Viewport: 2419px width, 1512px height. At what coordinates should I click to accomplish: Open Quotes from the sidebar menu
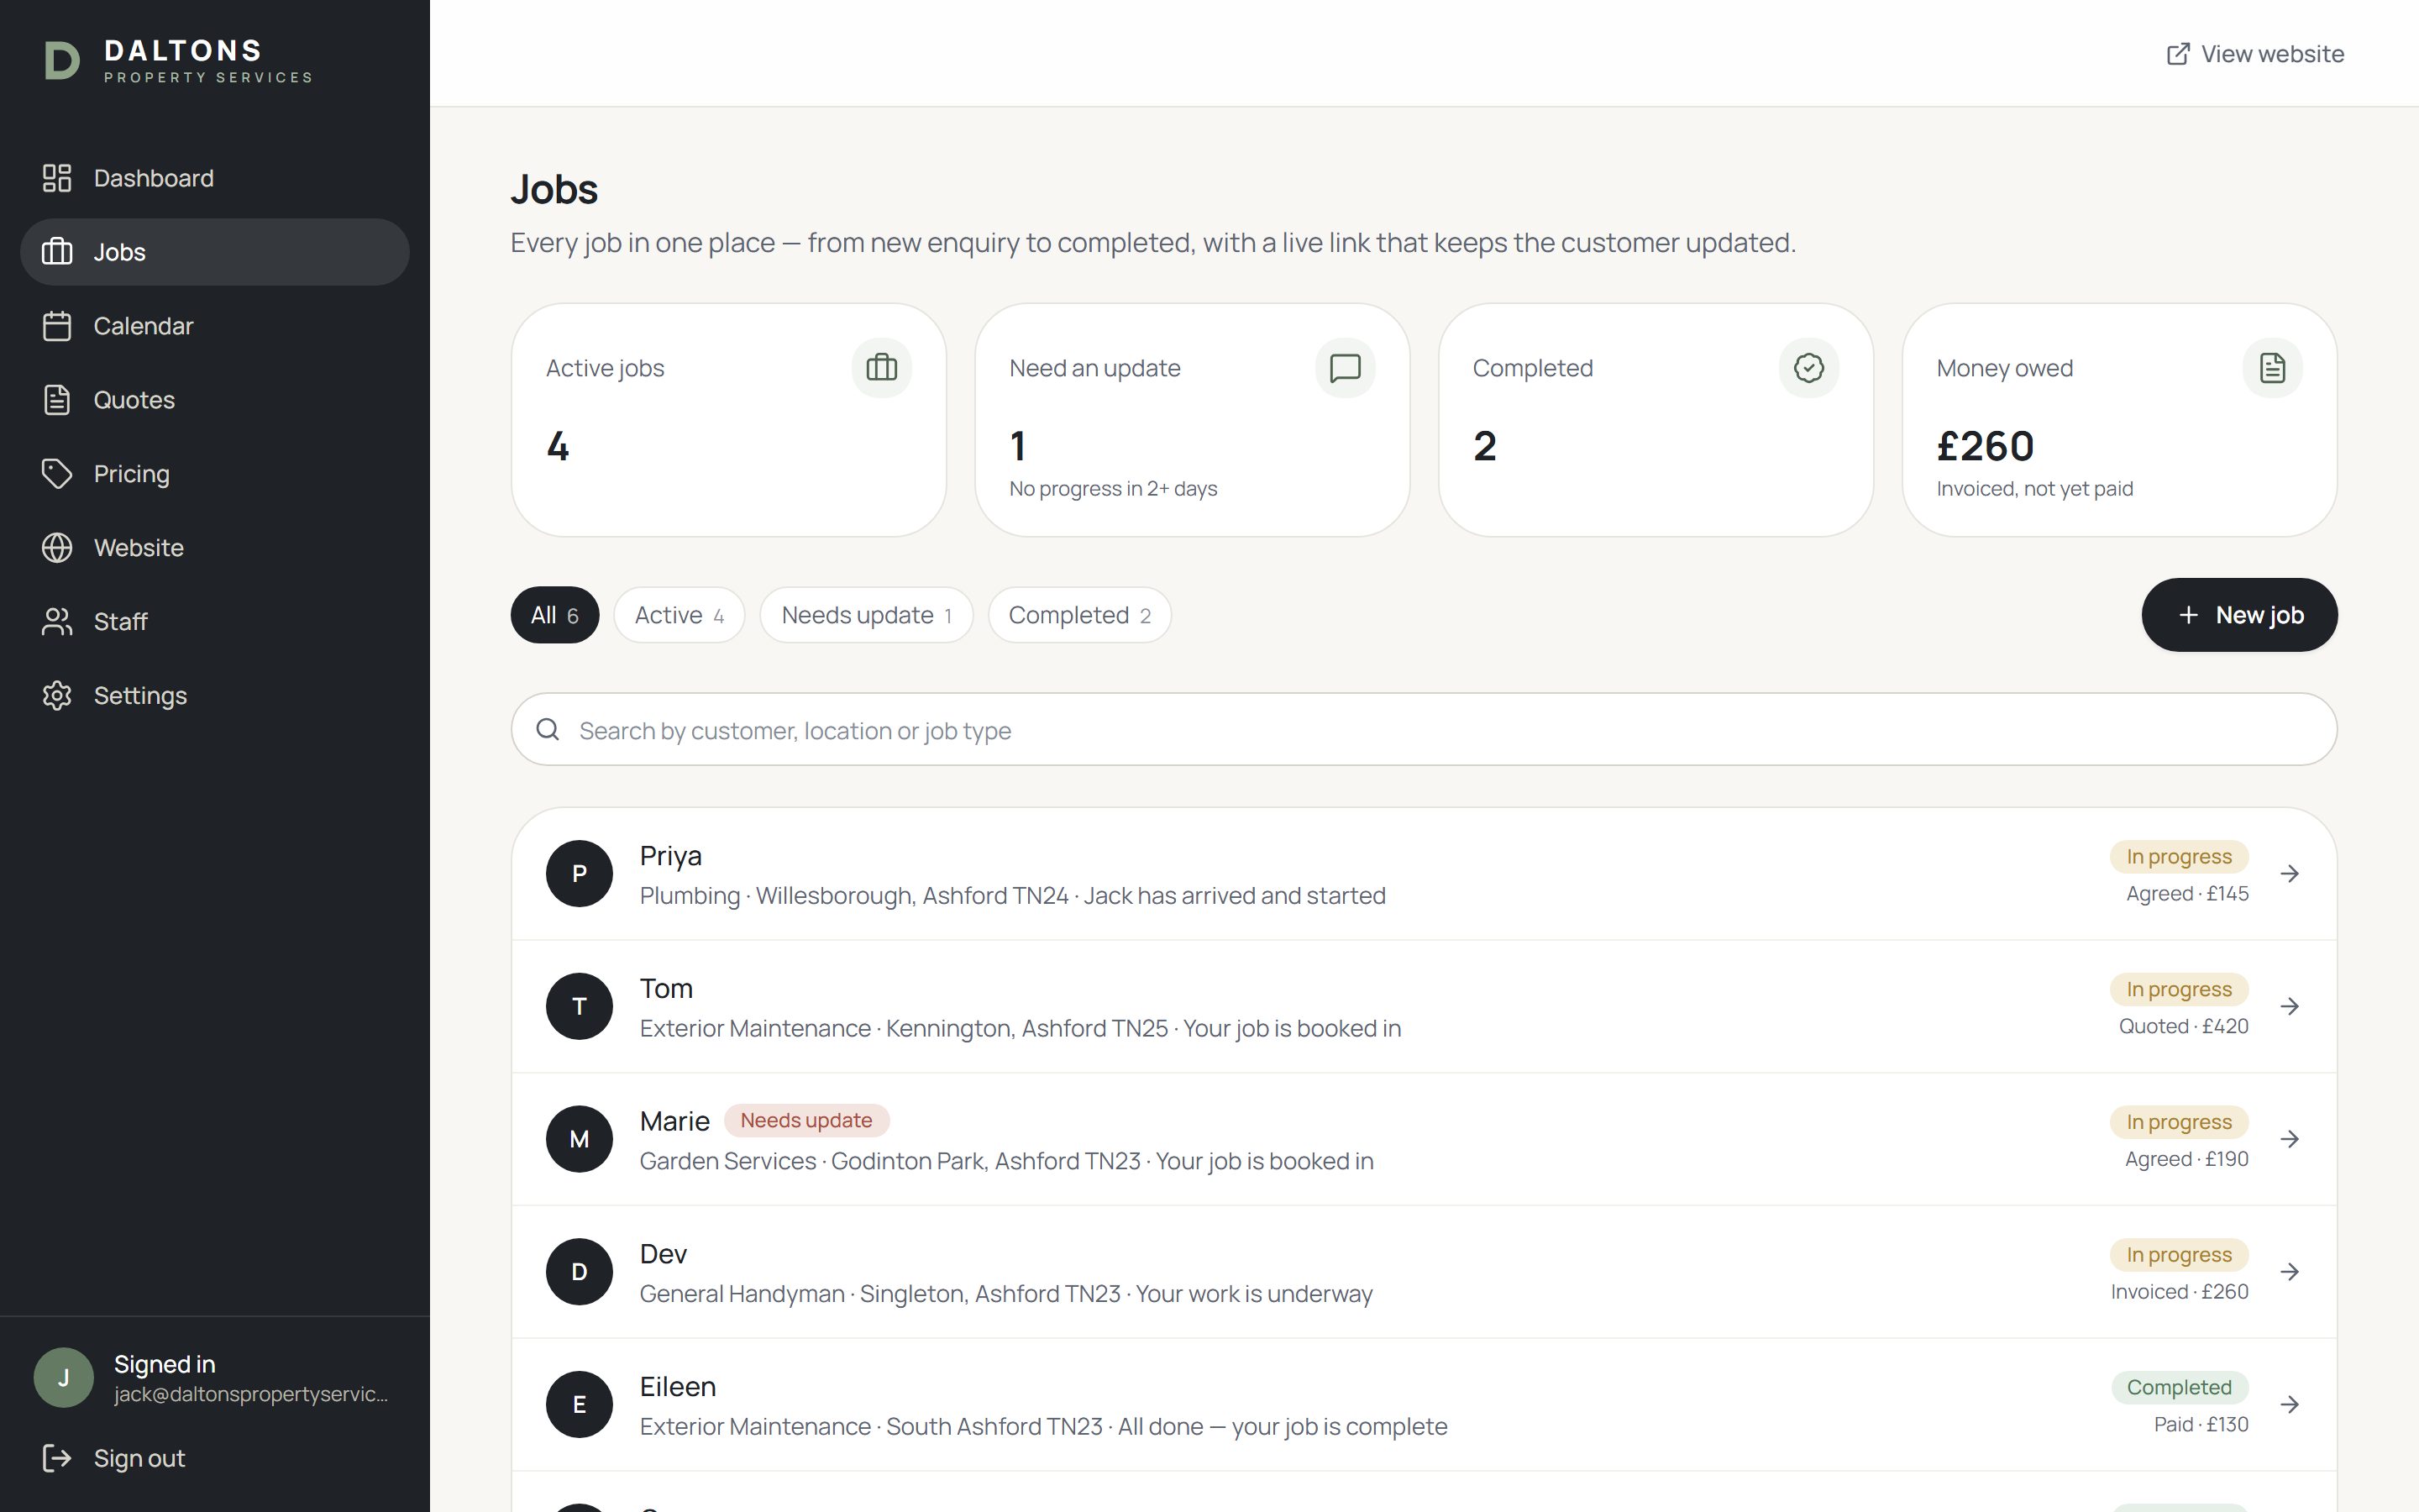tap(215, 400)
